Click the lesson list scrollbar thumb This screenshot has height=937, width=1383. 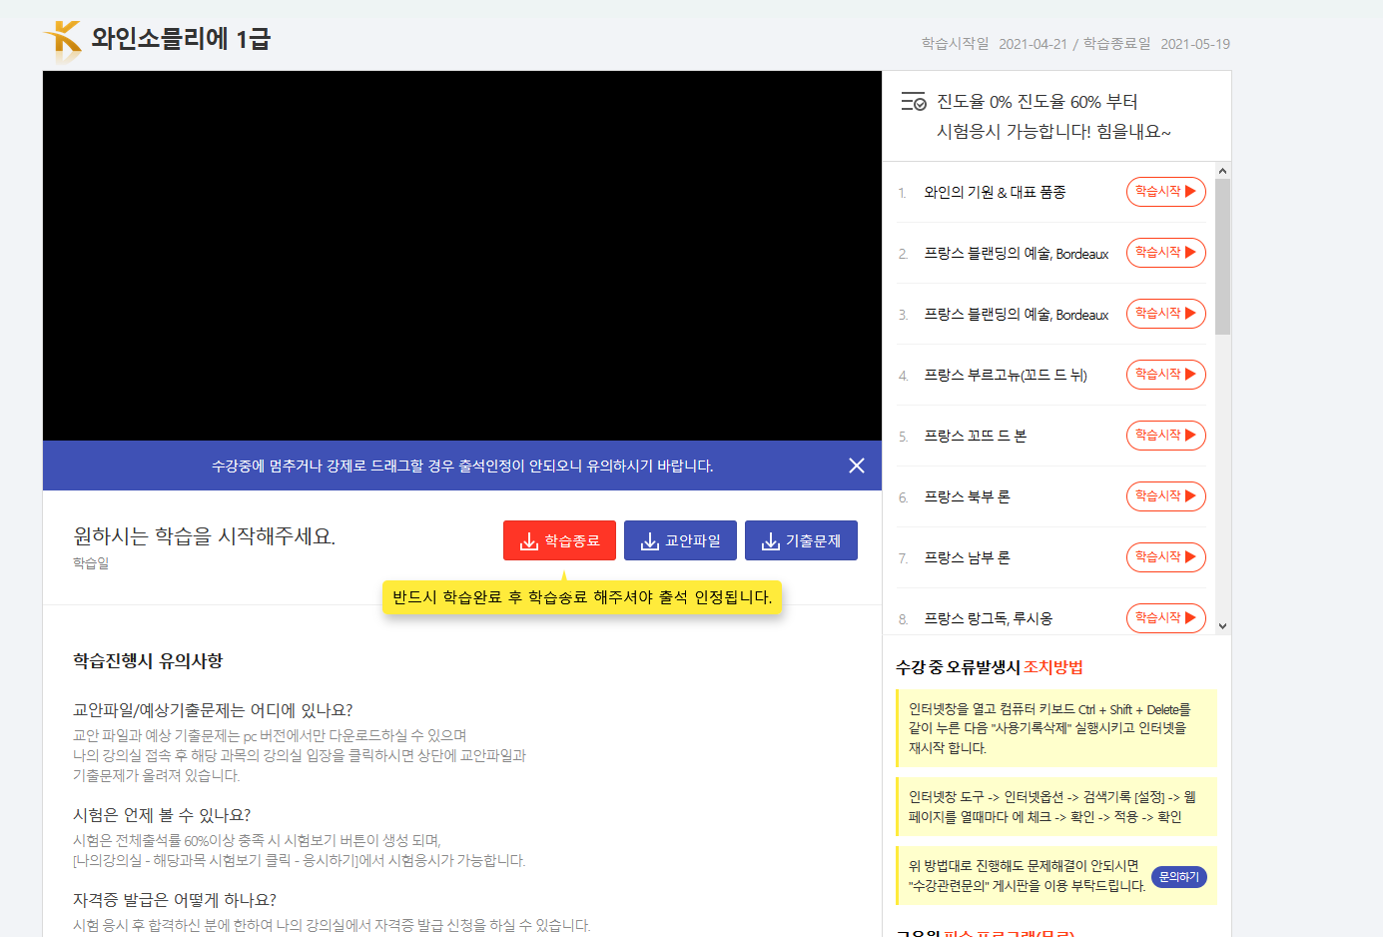[x=1223, y=256]
